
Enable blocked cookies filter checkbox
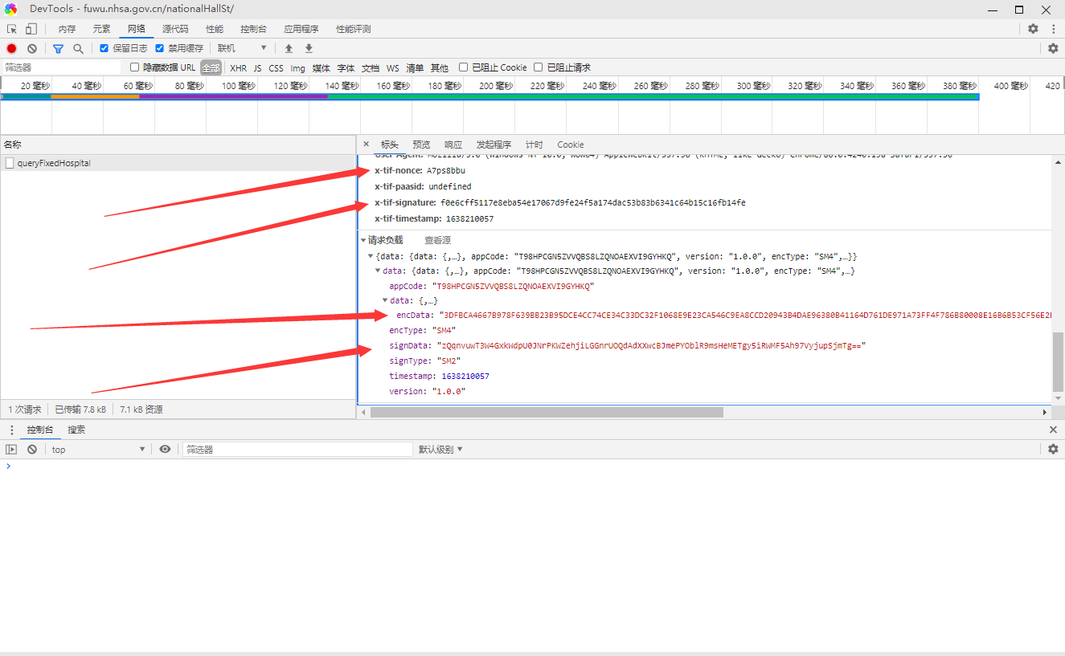pyautogui.click(x=463, y=67)
